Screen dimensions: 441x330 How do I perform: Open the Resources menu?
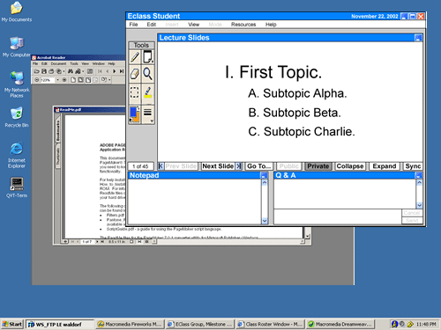click(243, 25)
